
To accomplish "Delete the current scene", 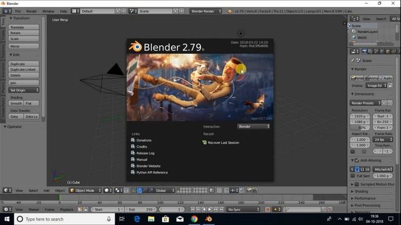I will coord(182,11).
